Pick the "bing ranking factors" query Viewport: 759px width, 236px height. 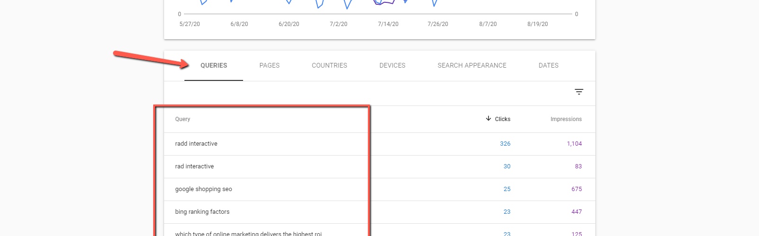tap(202, 212)
